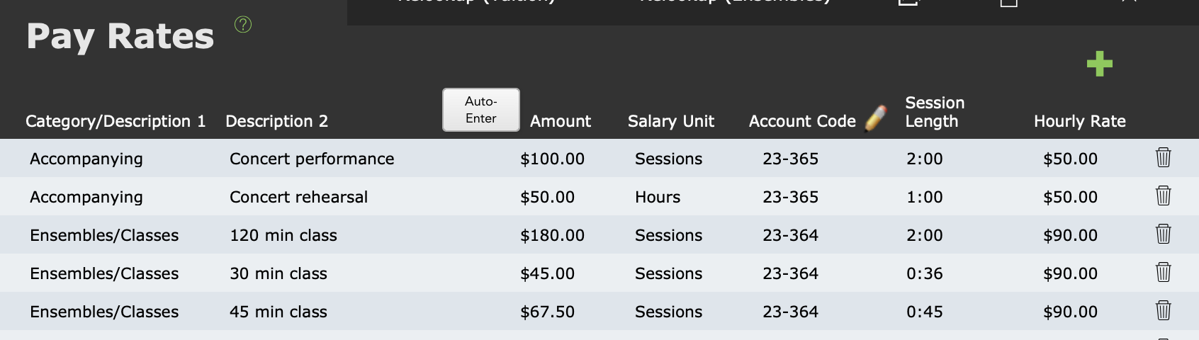Click the Auto-Enter button

tap(481, 110)
